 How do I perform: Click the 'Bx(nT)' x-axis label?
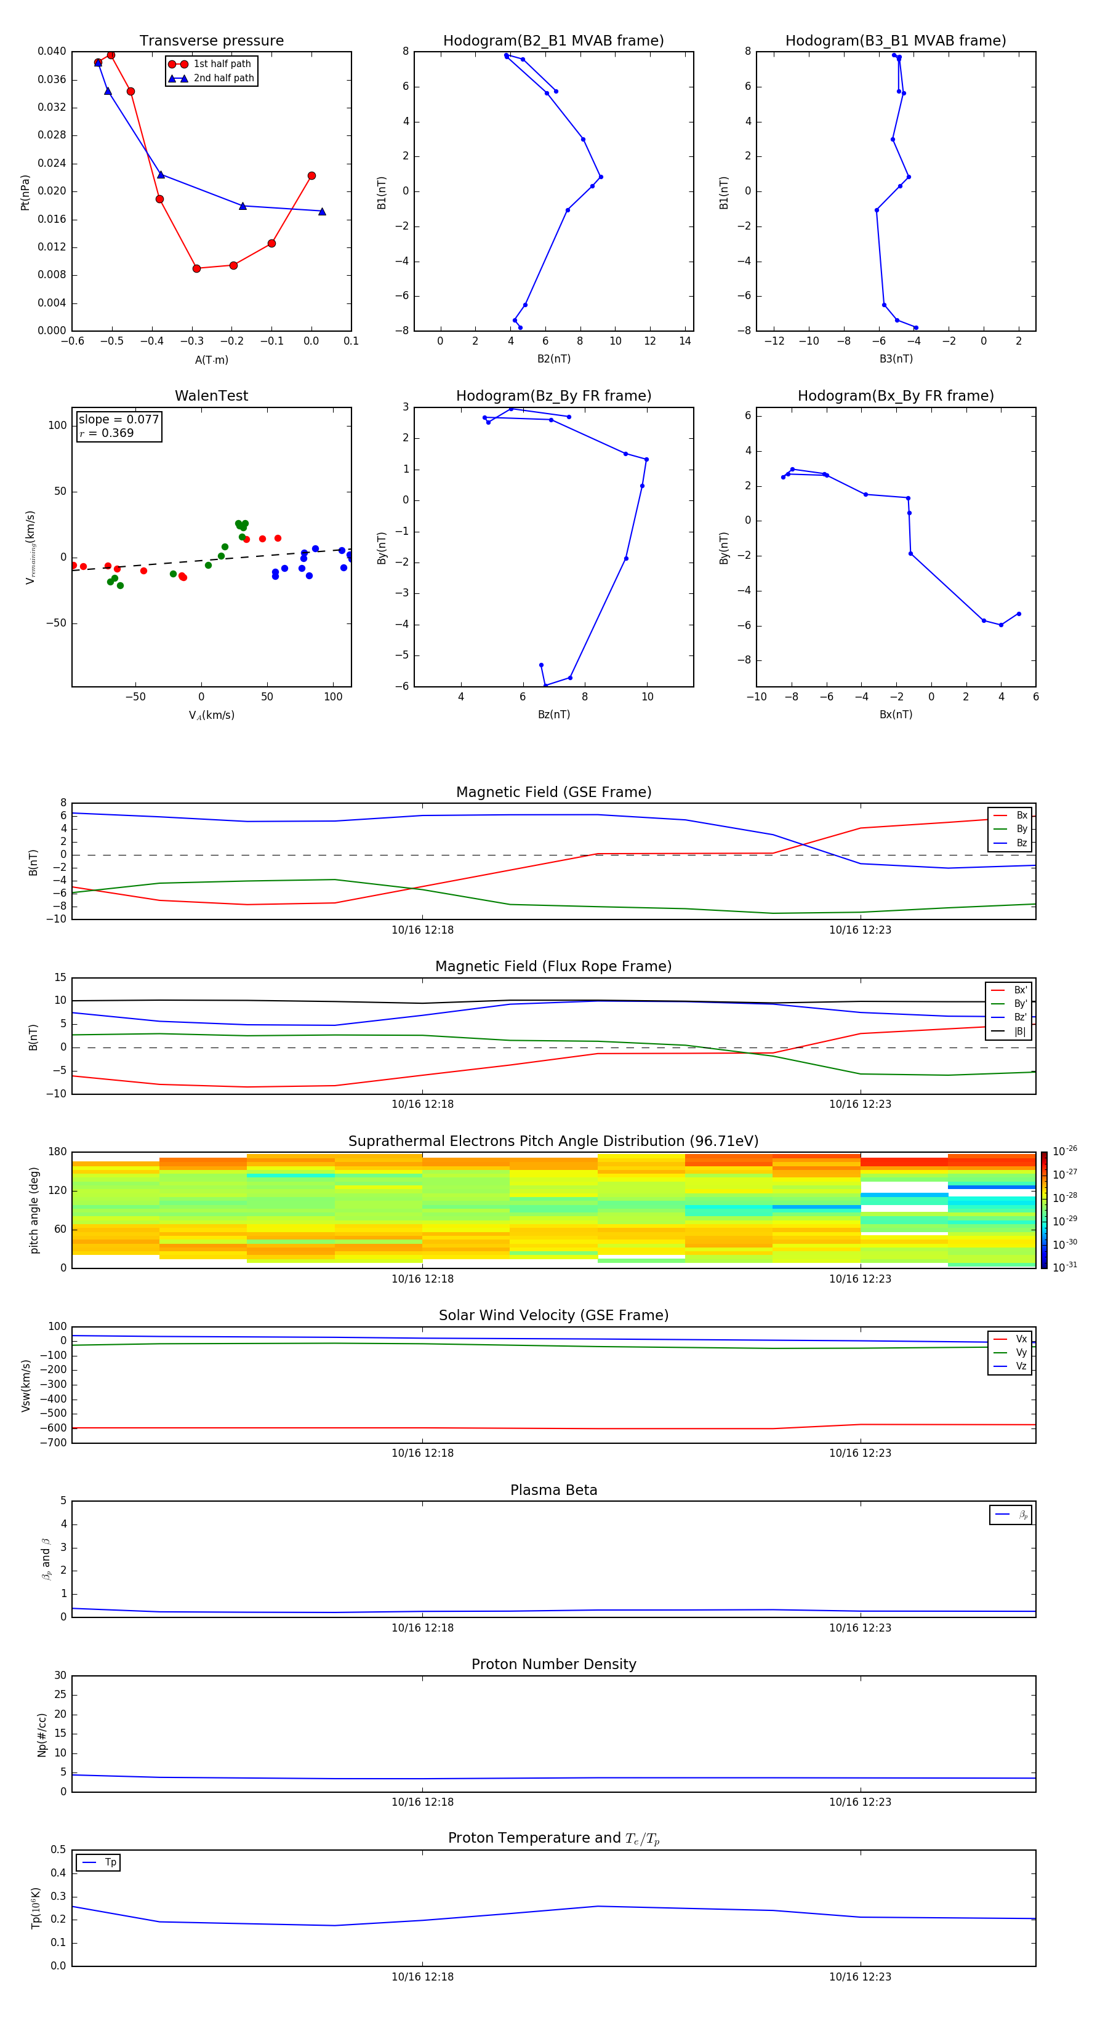(896, 715)
